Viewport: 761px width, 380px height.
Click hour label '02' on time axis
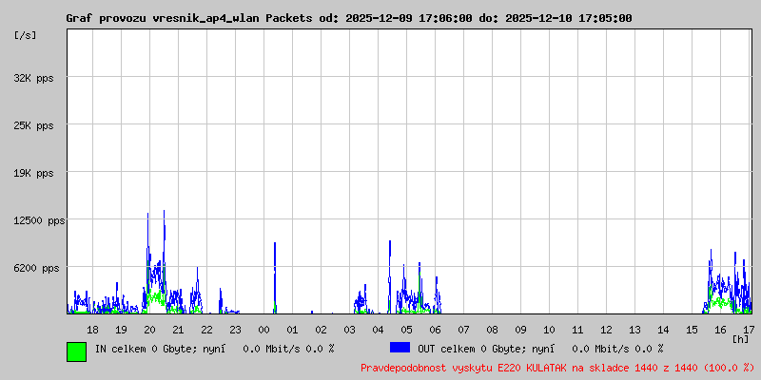[x=321, y=330]
